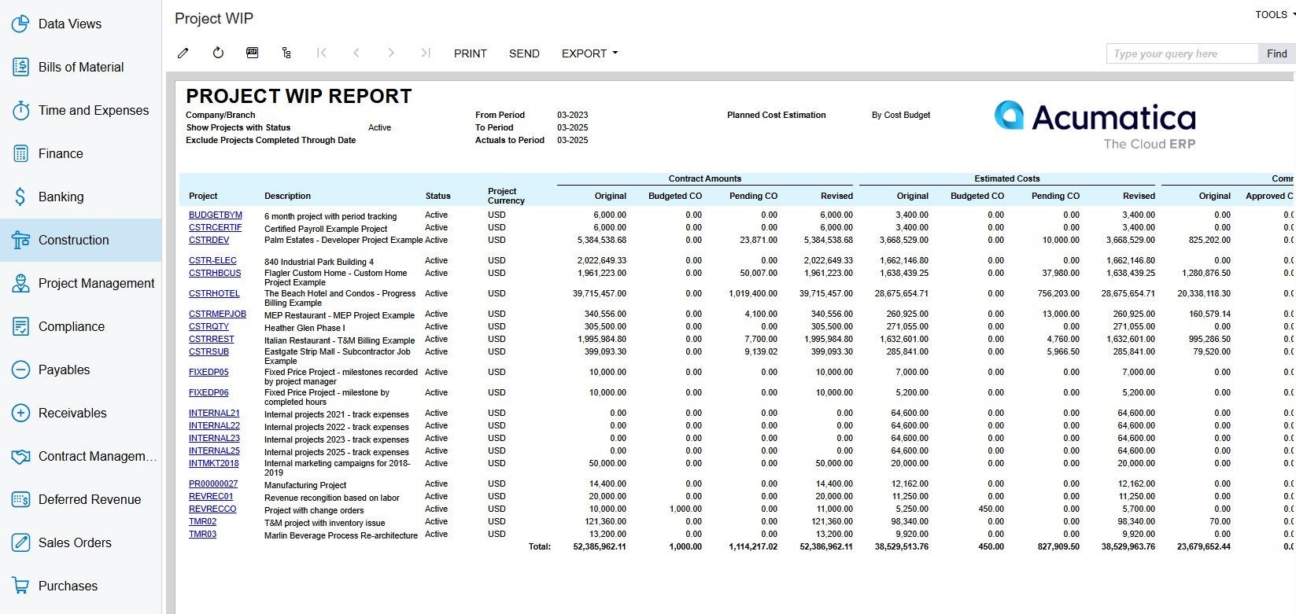Select the Finance calculator icon
This screenshot has width=1296, height=614.
coord(21,153)
